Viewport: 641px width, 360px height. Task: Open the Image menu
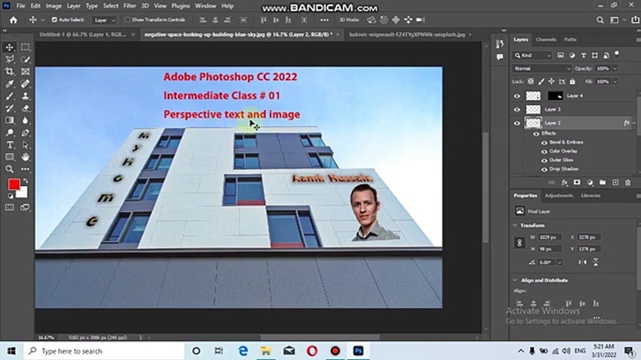[54, 6]
